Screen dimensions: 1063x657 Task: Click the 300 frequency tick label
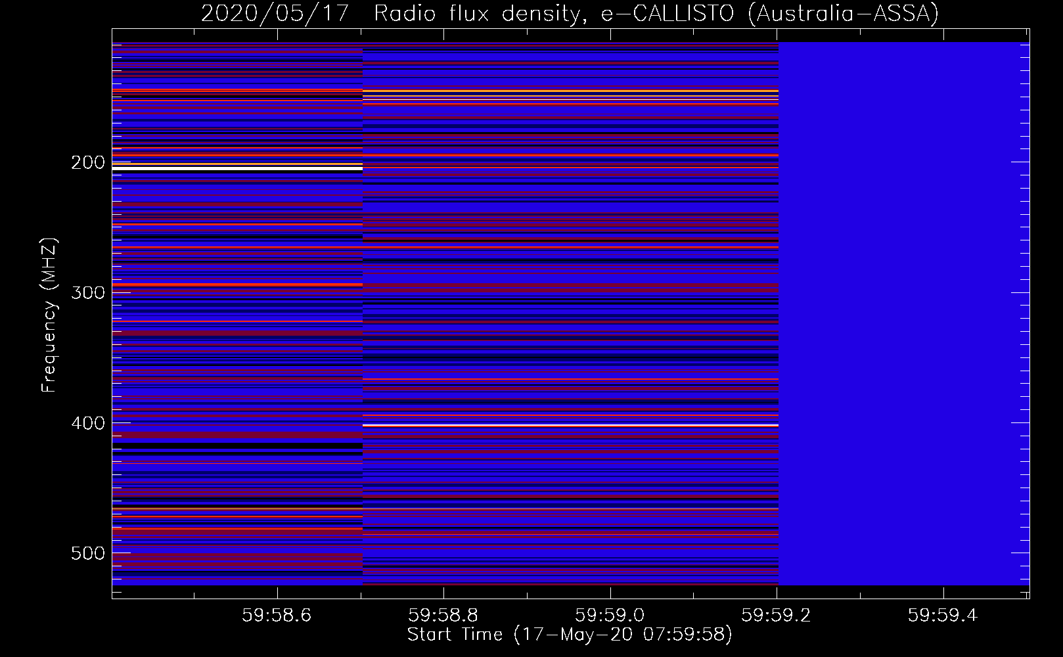(x=88, y=292)
